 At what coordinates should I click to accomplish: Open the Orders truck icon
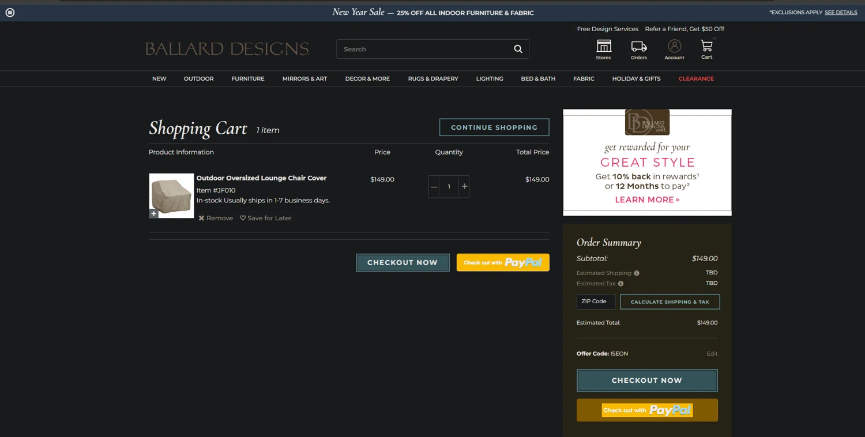click(x=639, y=50)
